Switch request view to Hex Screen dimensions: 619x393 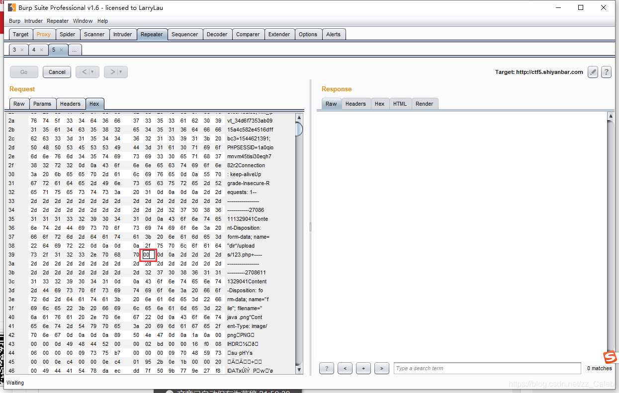coord(94,104)
